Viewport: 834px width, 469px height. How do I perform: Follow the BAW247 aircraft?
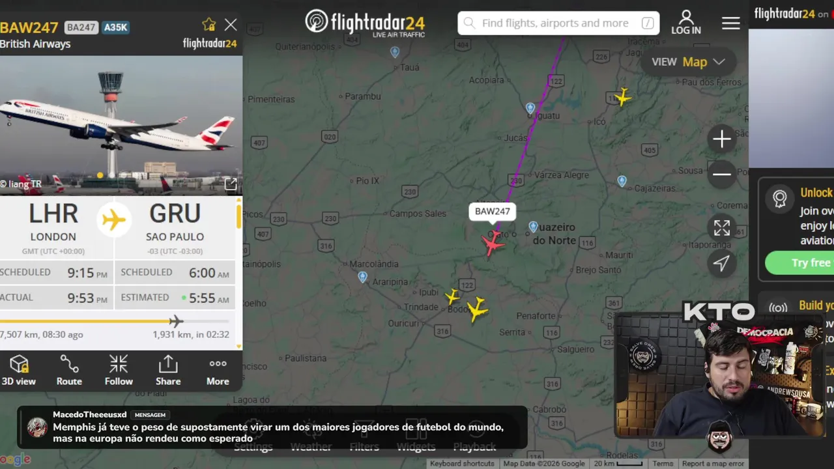119,370
